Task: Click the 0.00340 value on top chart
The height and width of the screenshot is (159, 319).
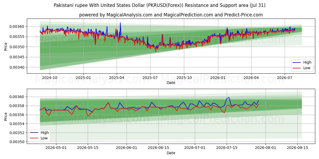Action: 17,67
